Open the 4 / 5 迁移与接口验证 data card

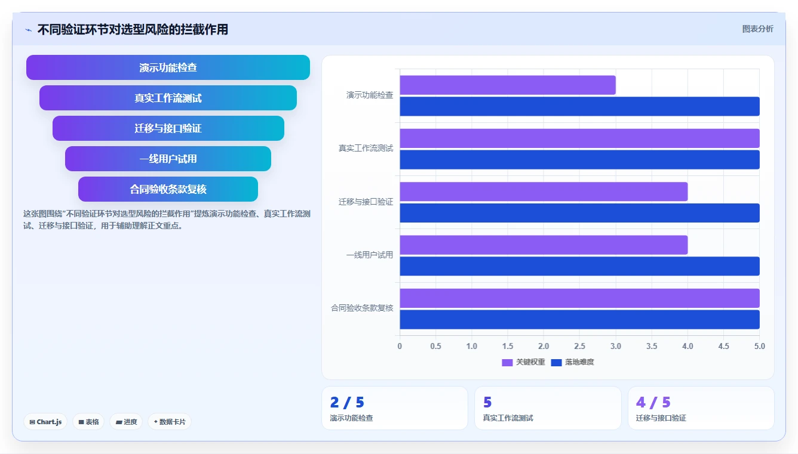point(701,408)
